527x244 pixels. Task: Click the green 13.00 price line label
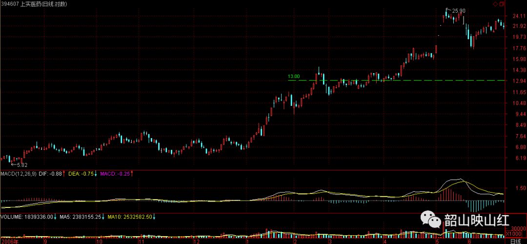[x=293, y=76]
